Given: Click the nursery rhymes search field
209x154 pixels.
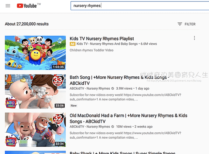Looking at the screenshot, I should (140, 6).
